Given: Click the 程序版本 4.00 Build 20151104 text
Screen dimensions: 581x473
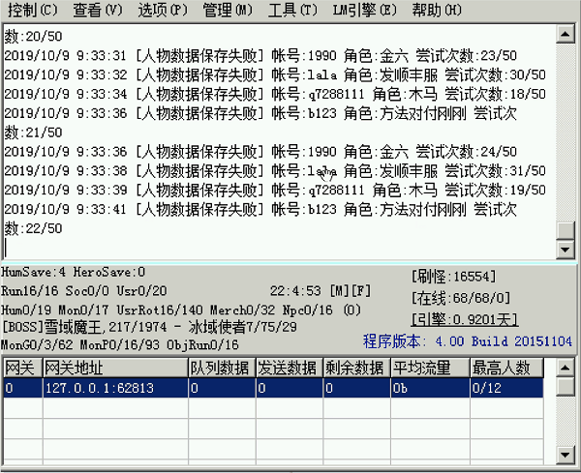Looking at the screenshot, I should pos(468,340).
